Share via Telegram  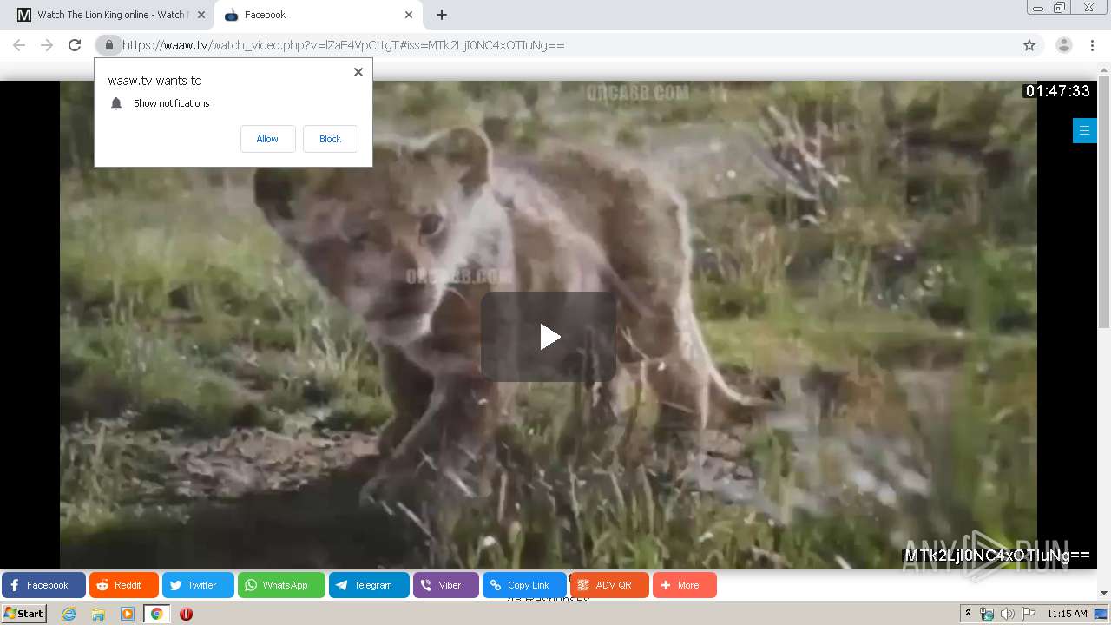click(x=369, y=585)
